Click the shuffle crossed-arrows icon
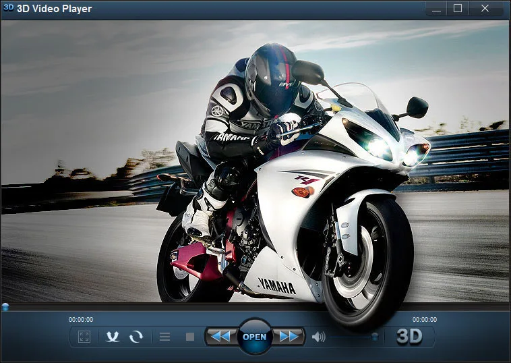Image resolution: width=511 pixels, height=363 pixels. 113,337
